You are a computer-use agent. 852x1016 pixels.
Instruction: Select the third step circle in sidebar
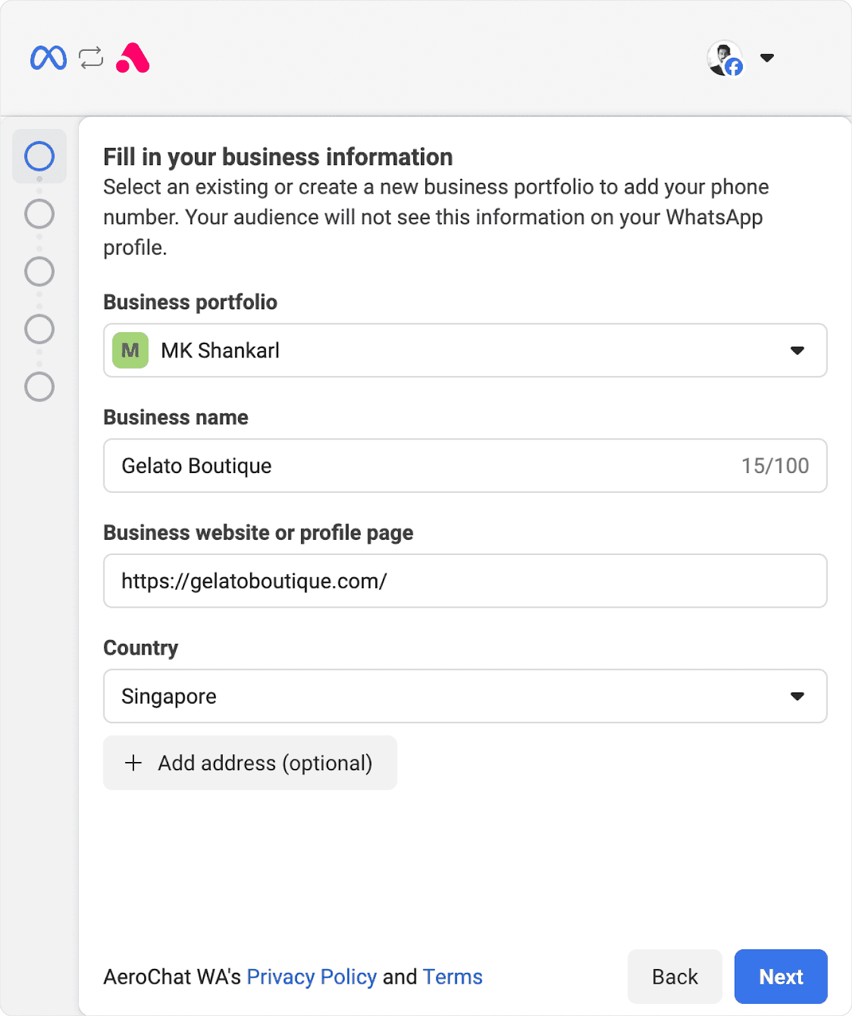39,272
